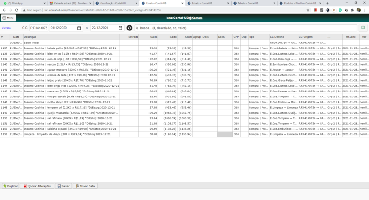
Task: Sort by CC-Destino column header
Action: (284, 37)
